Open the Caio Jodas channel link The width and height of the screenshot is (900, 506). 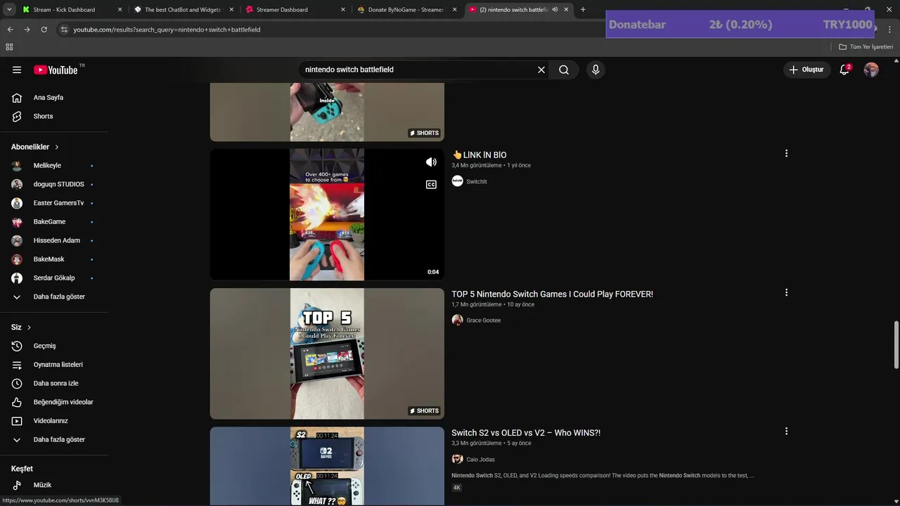pyautogui.click(x=480, y=460)
